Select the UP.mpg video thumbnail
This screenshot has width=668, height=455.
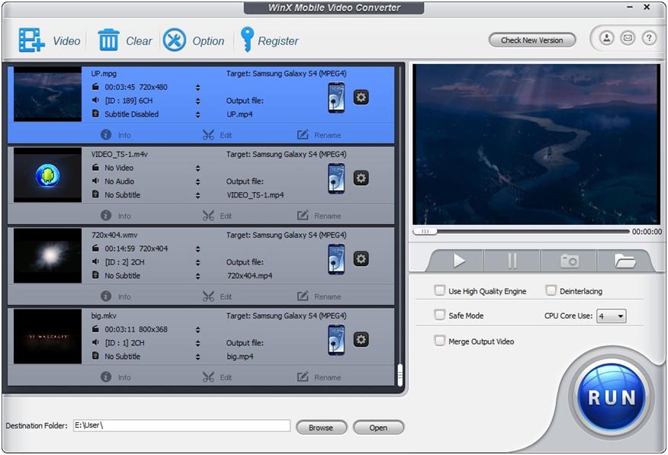48,94
